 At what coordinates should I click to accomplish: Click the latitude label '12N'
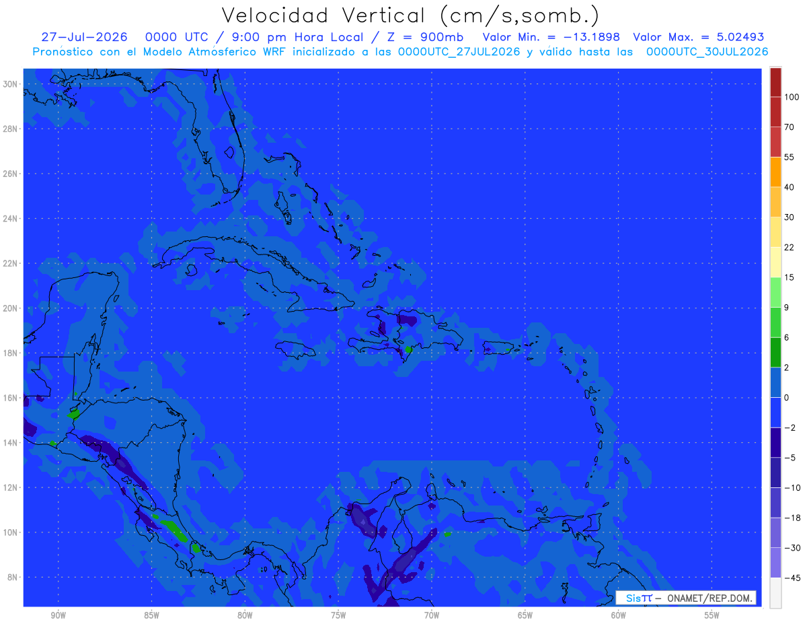point(11,487)
